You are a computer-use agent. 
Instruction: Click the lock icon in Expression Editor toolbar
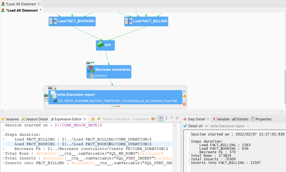click(93, 119)
